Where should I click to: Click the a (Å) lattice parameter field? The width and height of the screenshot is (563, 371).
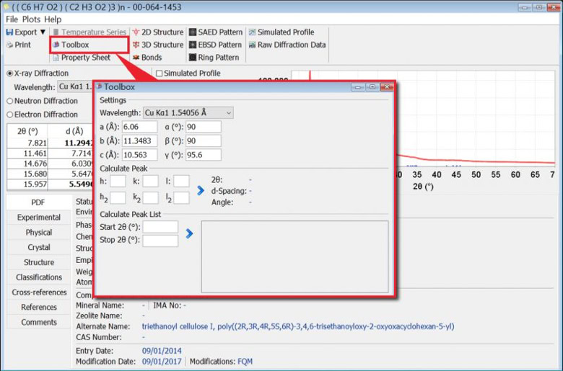[x=139, y=127]
